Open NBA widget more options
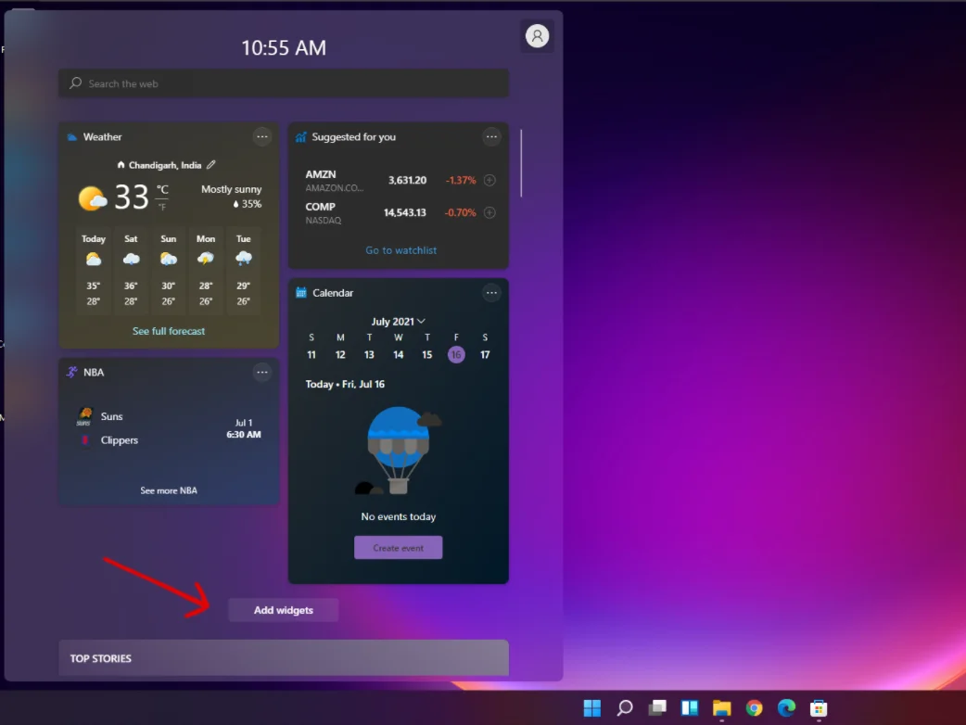The width and height of the screenshot is (966, 725). click(262, 373)
